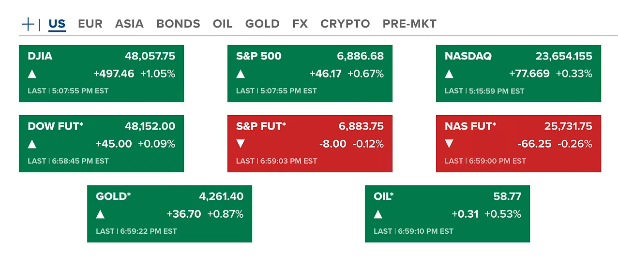
Task: Click the GOLD price 4,261.40
Action: 221,196
